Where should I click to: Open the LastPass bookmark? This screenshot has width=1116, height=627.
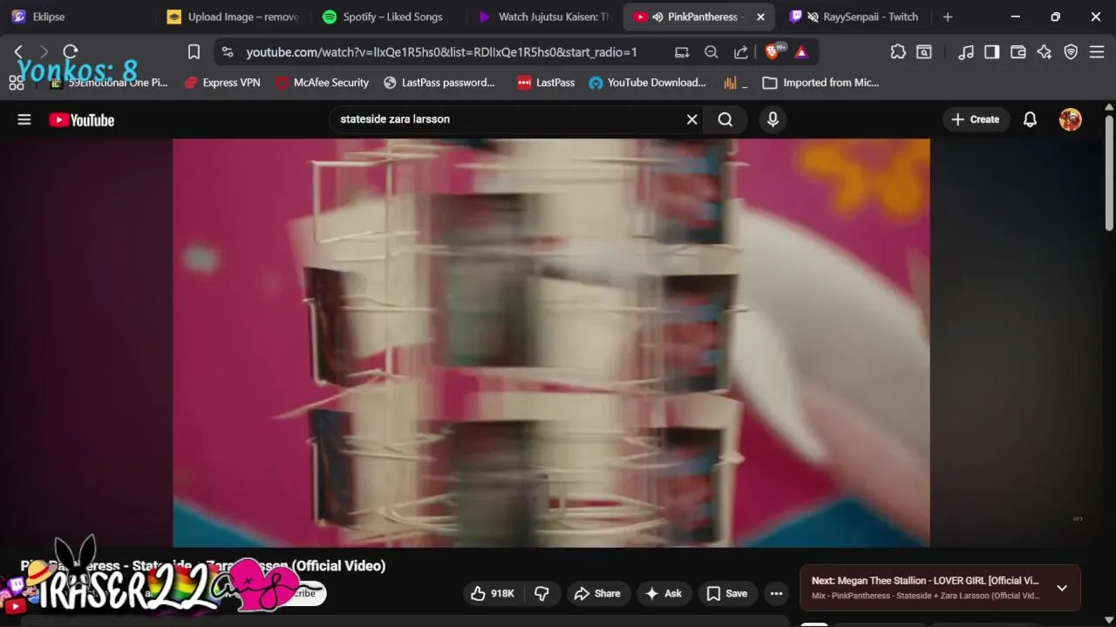tap(546, 83)
